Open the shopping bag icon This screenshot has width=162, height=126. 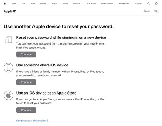[156, 3]
